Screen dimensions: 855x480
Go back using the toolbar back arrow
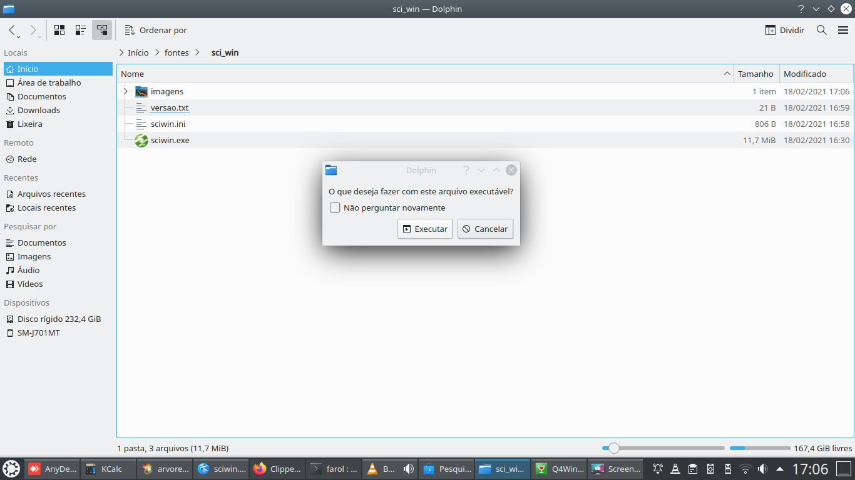pos(13,30)
